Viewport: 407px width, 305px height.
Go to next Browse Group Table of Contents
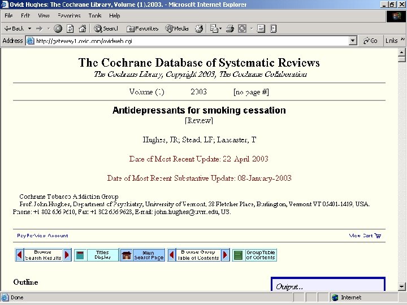click(x=226, y=255)
